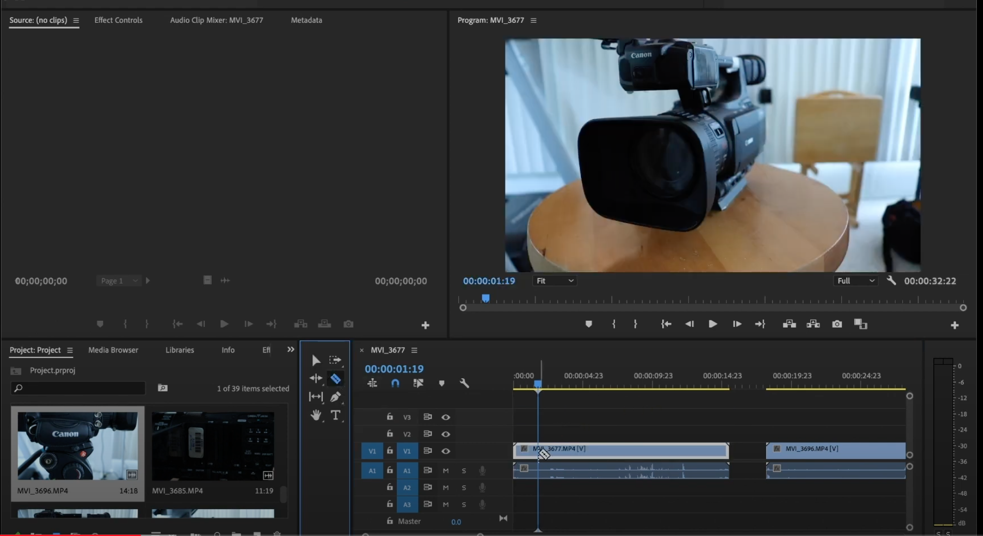Play video in Program monitor

click(712, 324)
